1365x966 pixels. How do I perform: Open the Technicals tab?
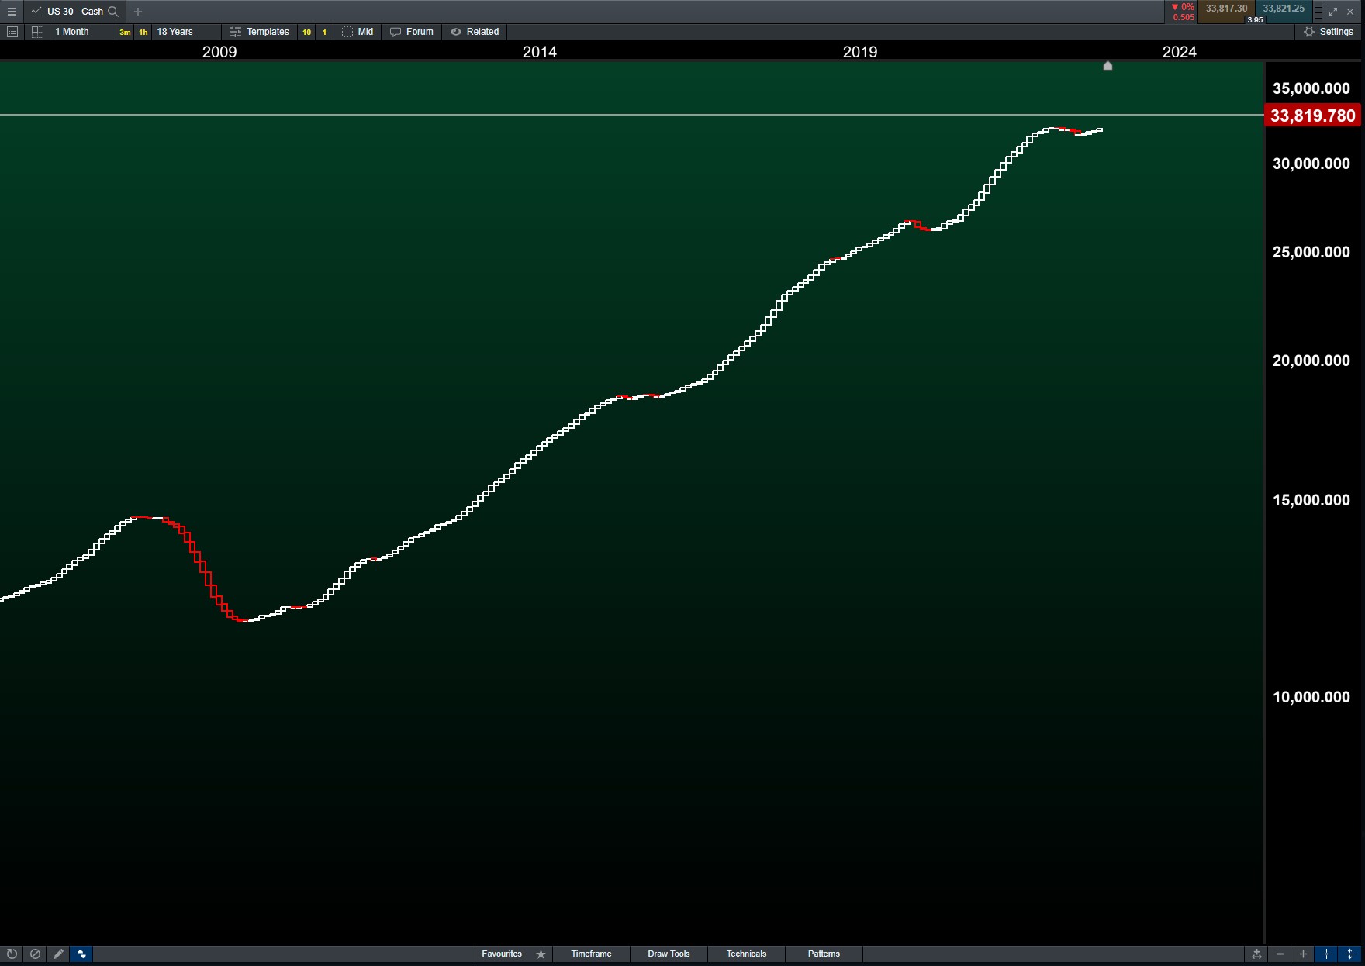pyautogui.click(x=746, y=954)
